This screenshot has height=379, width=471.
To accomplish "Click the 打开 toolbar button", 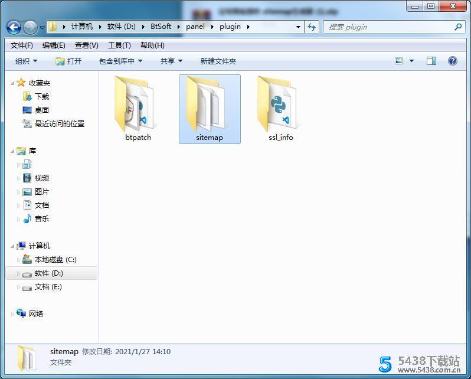I will tap(68, 61).
